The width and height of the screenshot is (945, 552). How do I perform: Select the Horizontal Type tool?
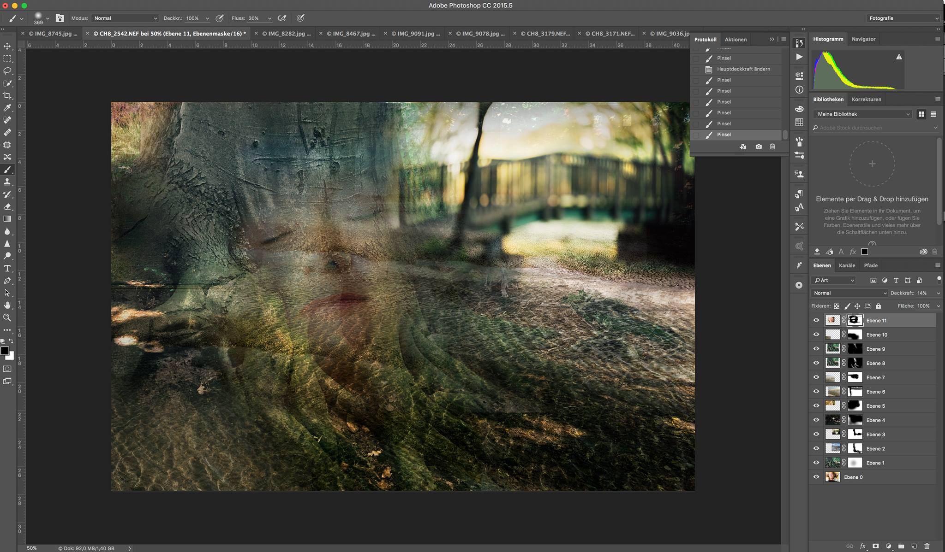click(7, 268)
